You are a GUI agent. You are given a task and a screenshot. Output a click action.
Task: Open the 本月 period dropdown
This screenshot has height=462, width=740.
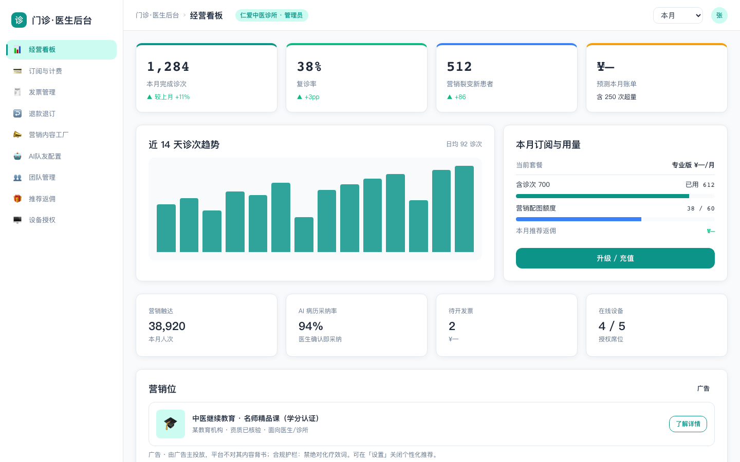pos(678,15)
